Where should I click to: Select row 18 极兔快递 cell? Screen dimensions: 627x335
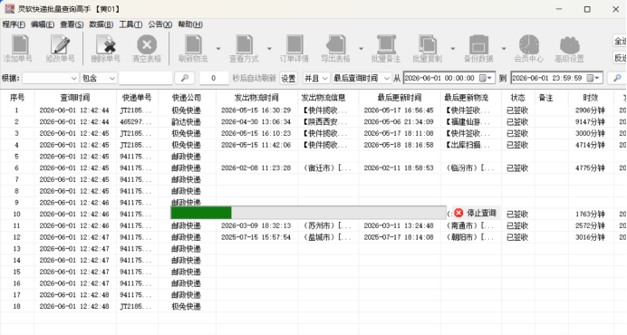(187, 307)
